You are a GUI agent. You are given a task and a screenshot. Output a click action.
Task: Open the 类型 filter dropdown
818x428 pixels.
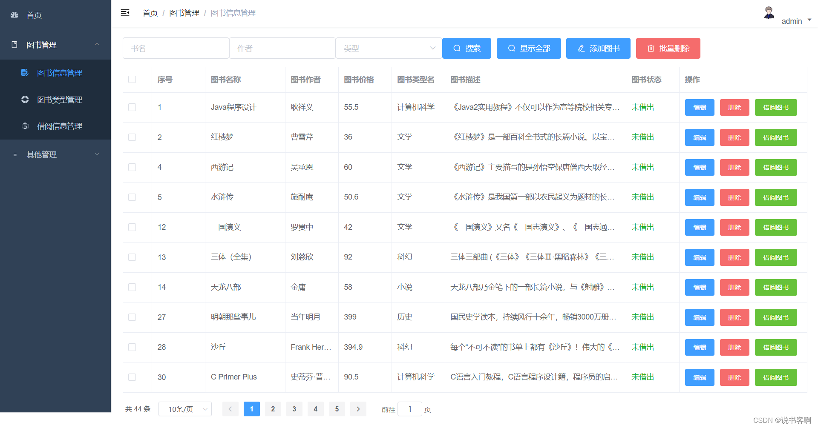pos(389,48)
